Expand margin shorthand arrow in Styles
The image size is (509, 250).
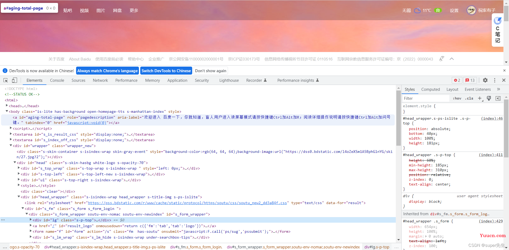coord(426,236)
